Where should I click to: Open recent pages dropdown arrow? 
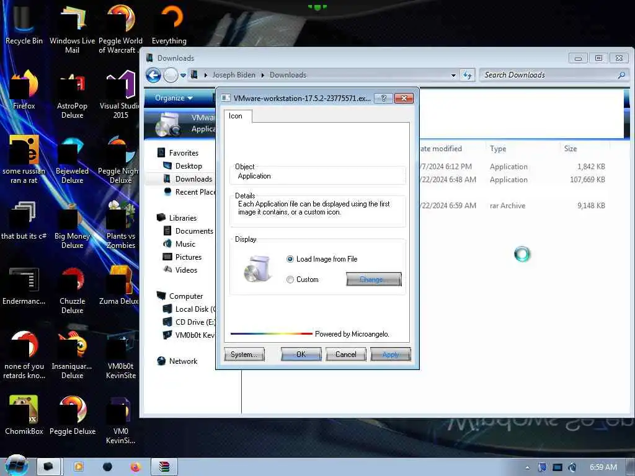pos(183,75)
